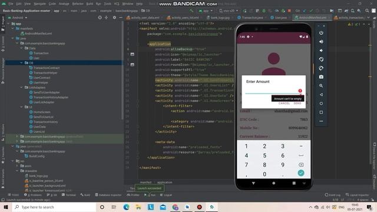Screen dimensions: 377x212
Task: Tap keypad digit 0
Action: pos(264,174)
